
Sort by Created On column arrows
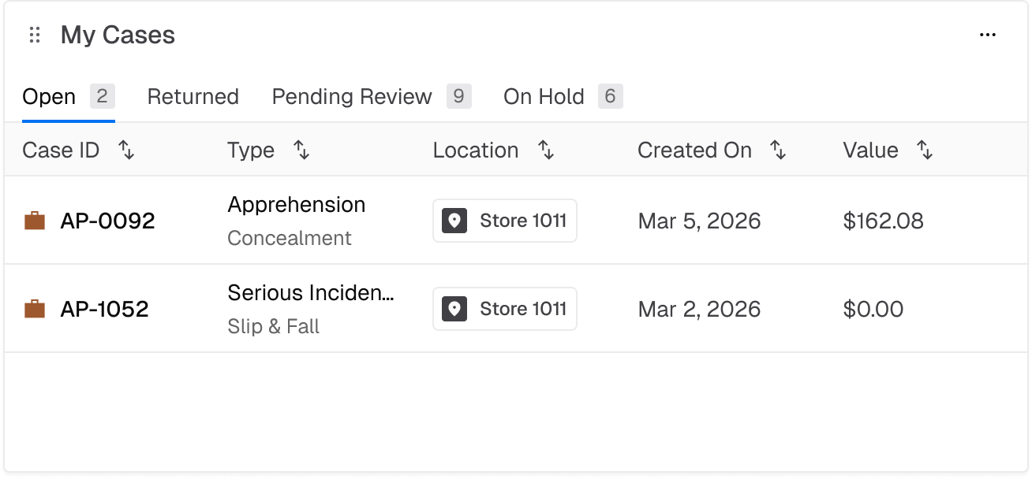[778, 150]
